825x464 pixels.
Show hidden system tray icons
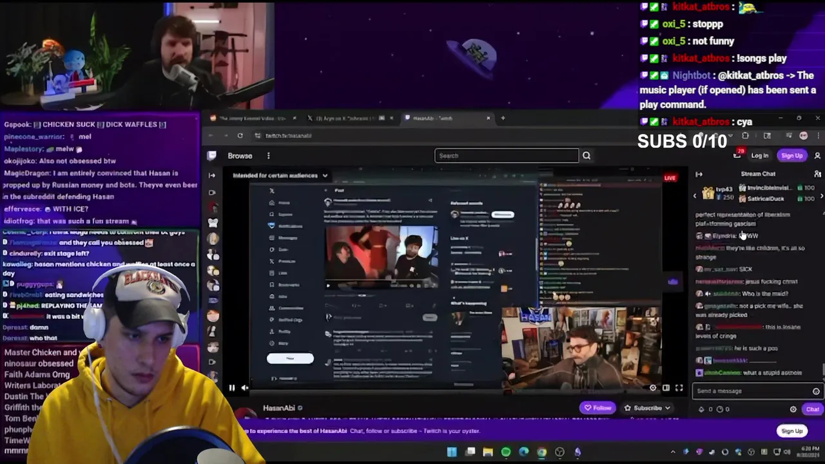pos(673,452)
